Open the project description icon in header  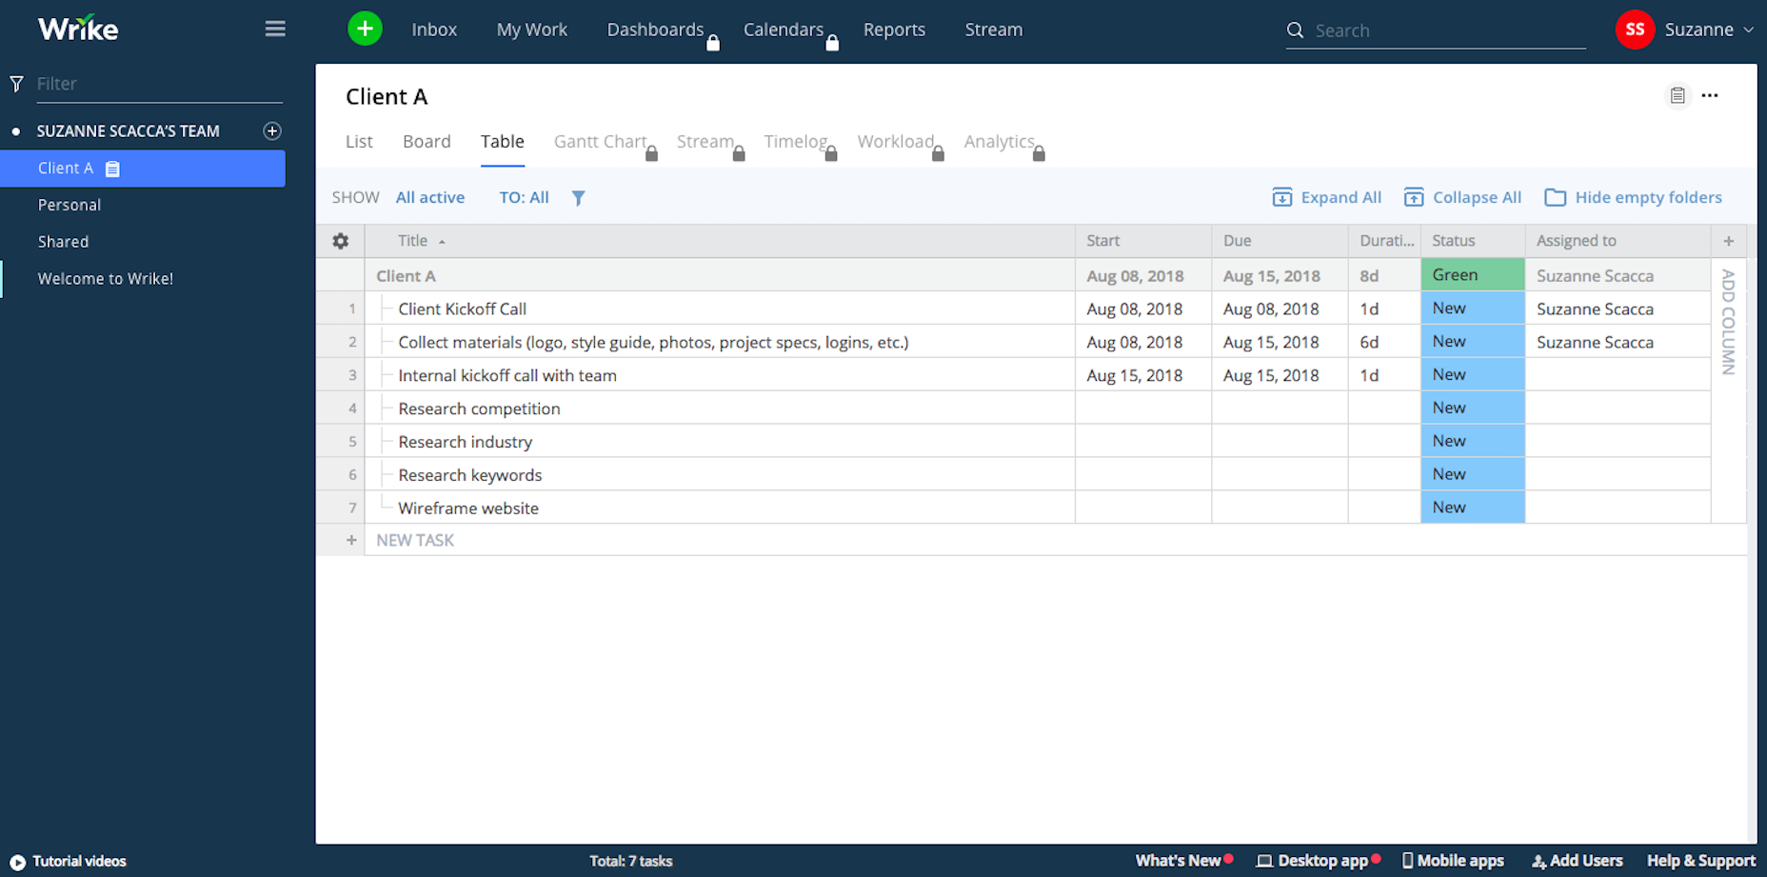[1678, 95]
